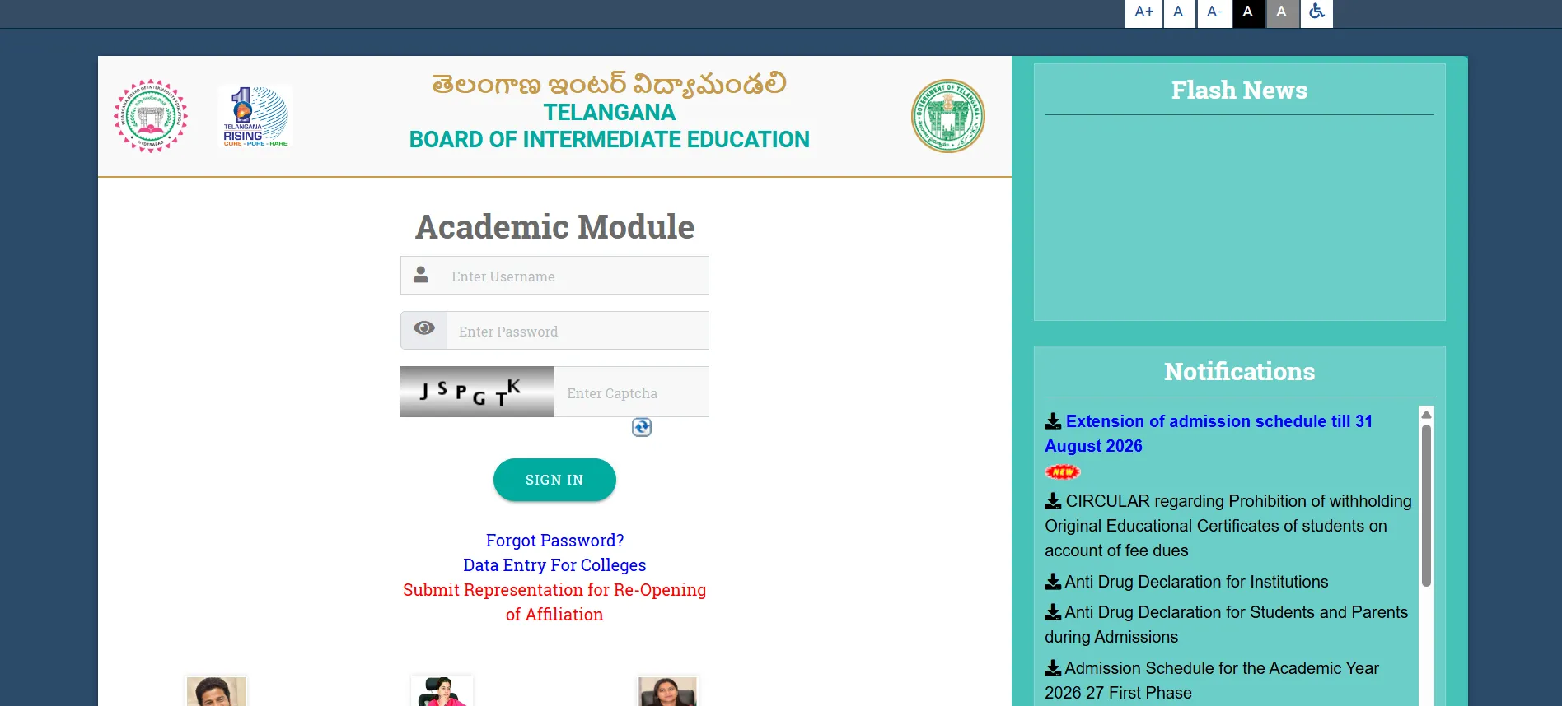Open accessibility wheelchair options
The width and height of the screenshot is (1562, 706).
pos(1316,12)
